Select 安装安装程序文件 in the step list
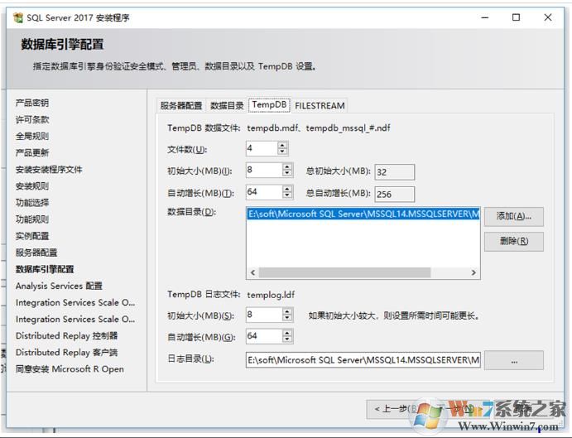The image size is (572, 438). 49,170
